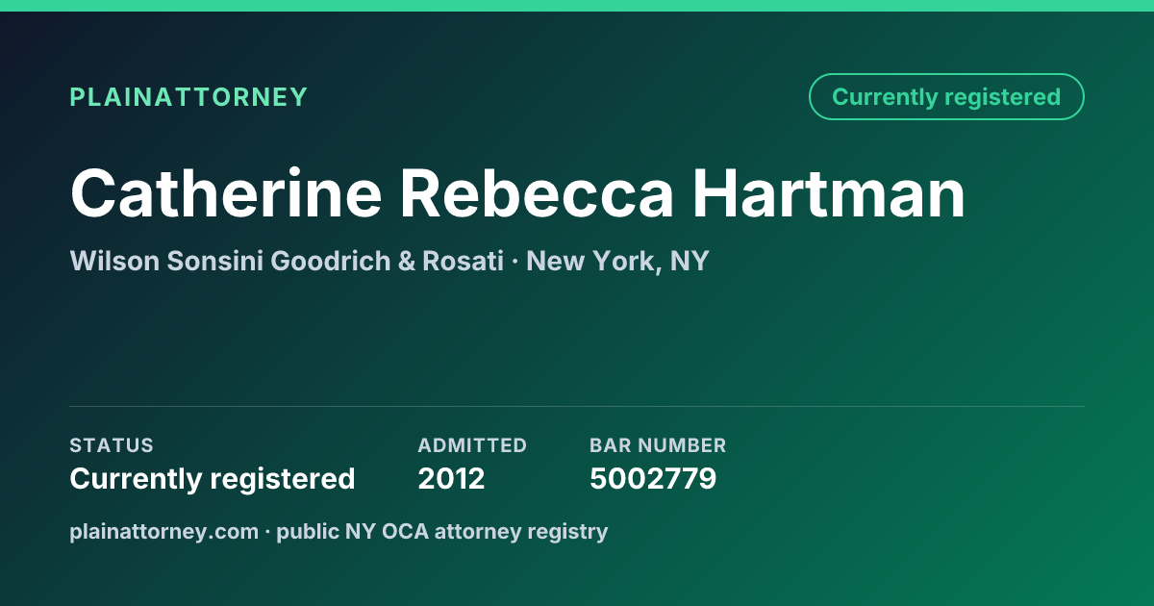This screenshot has width=1154, height=606.
Task: Click the Currently registered status badge
Action: tap(946, 97)
